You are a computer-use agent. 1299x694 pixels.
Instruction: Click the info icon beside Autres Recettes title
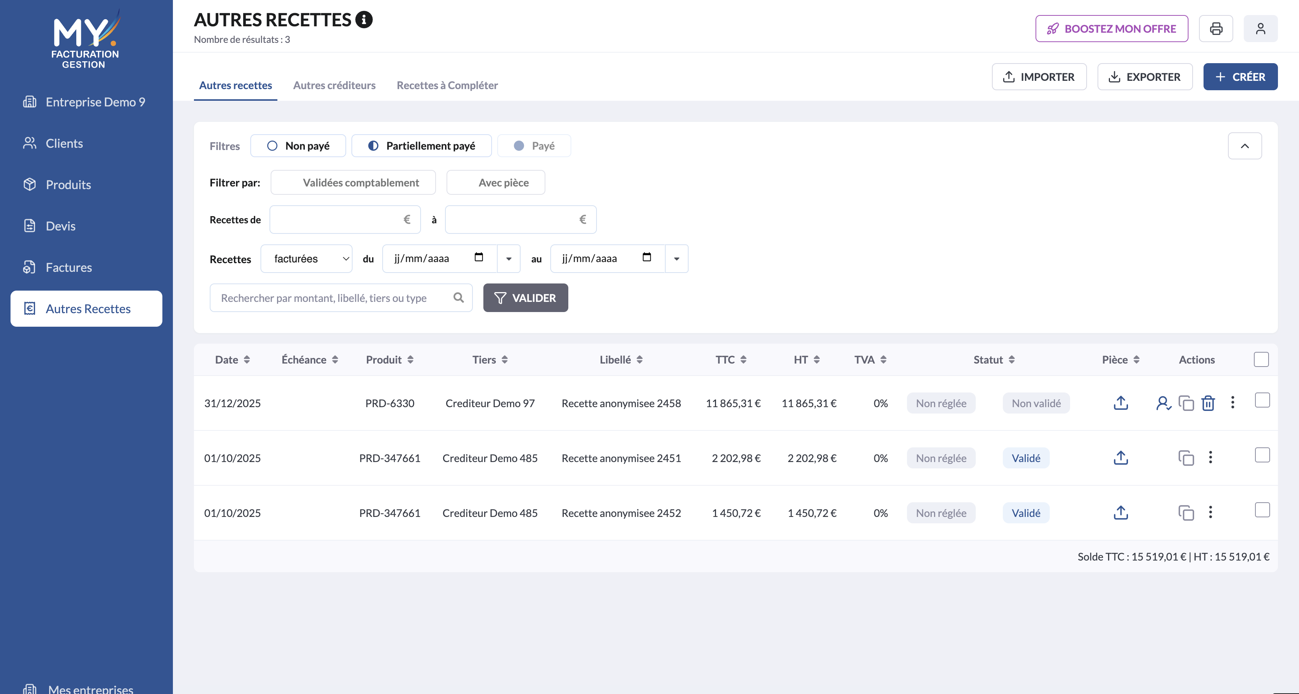[x=363, y=20]
